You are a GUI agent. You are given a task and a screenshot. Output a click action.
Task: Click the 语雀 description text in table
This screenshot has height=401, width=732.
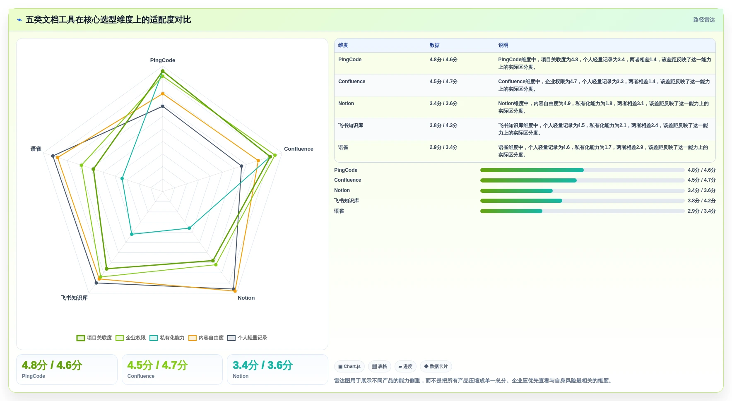(603, 151)
